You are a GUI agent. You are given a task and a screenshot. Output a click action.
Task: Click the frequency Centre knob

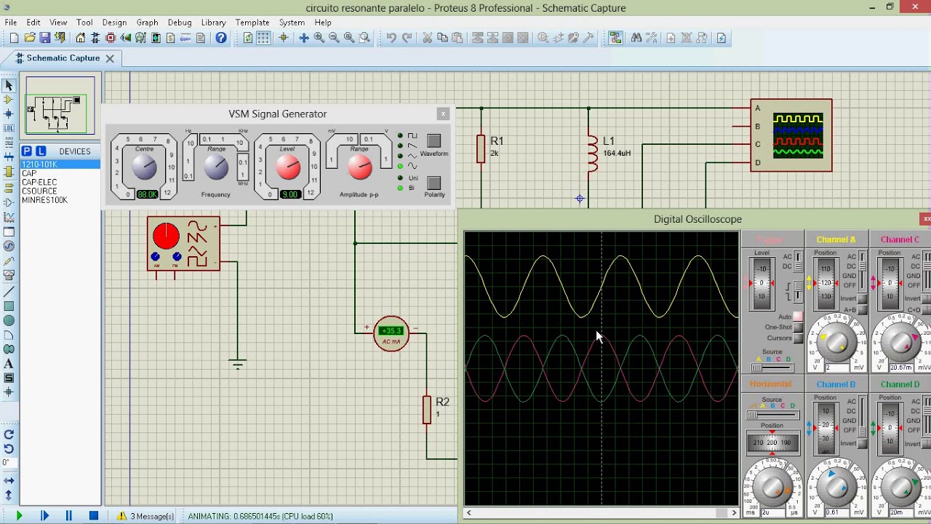(x=144, y=167)
